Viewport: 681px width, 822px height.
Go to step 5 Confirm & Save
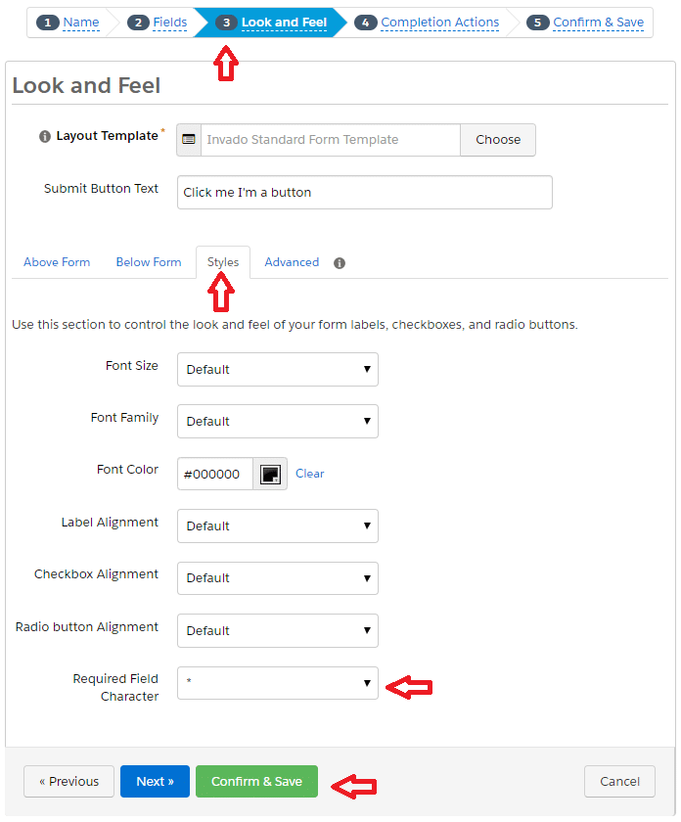pos(585,23)
